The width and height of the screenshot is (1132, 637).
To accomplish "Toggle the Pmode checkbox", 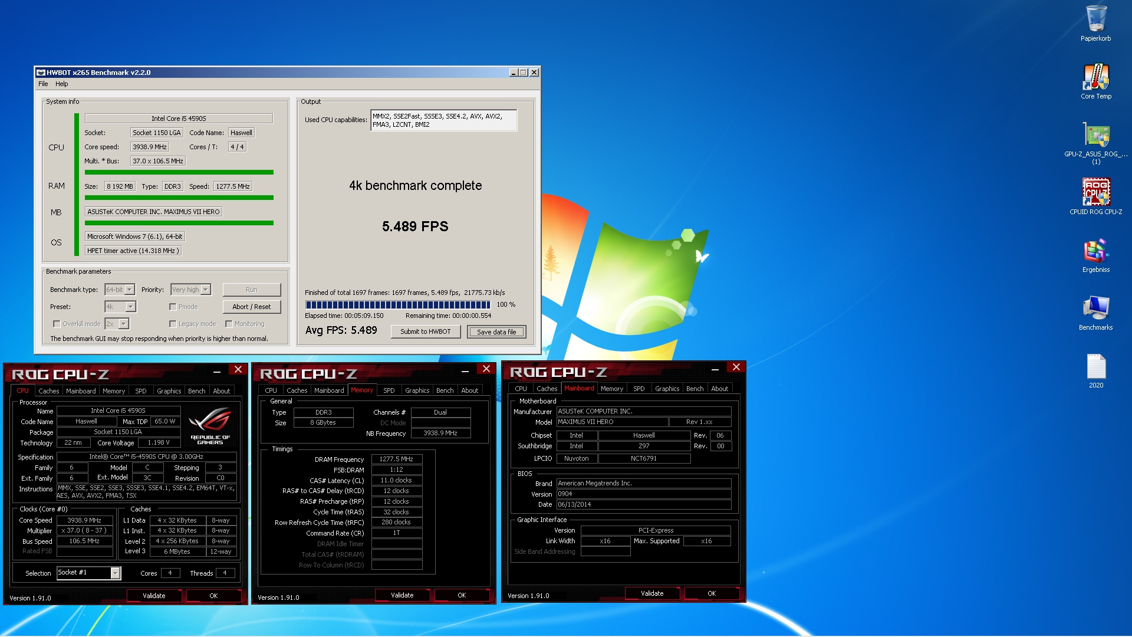I will pyautogui.click(x=173, y=307).
